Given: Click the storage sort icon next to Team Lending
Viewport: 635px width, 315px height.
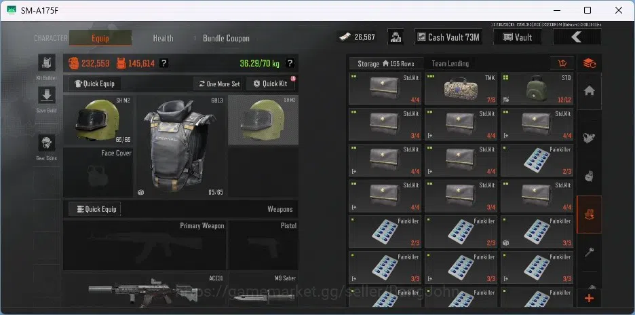Looking at the screenshot, I should tap(562, 63).
